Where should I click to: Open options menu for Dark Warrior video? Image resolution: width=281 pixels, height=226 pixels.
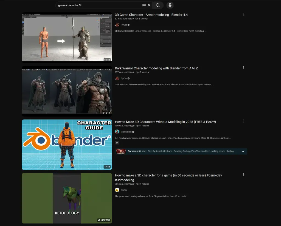[x=244, y=68]
